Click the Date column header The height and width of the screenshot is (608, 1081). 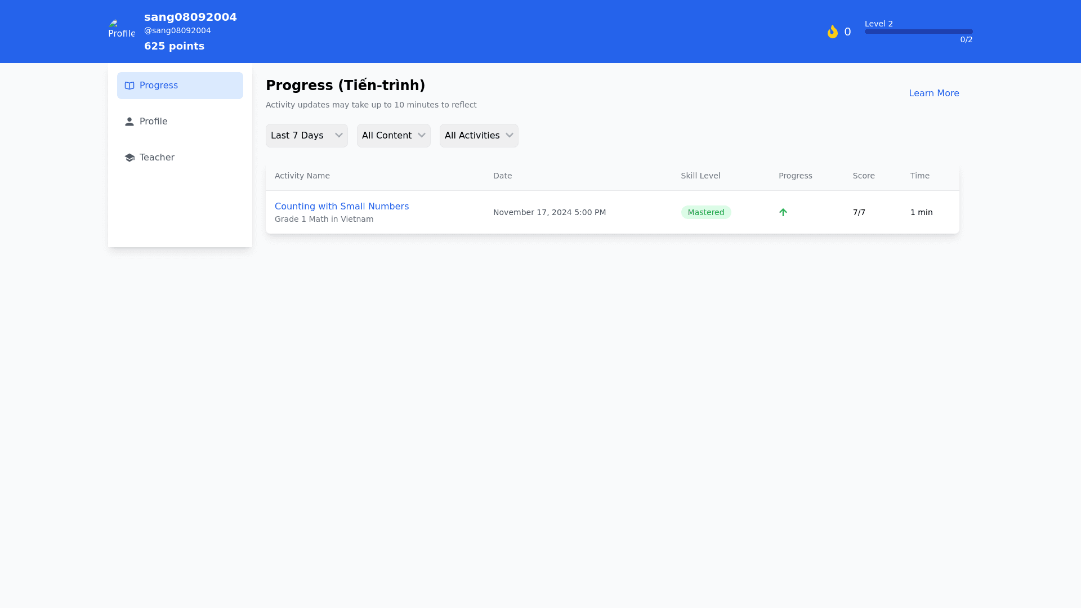[502, 176]
